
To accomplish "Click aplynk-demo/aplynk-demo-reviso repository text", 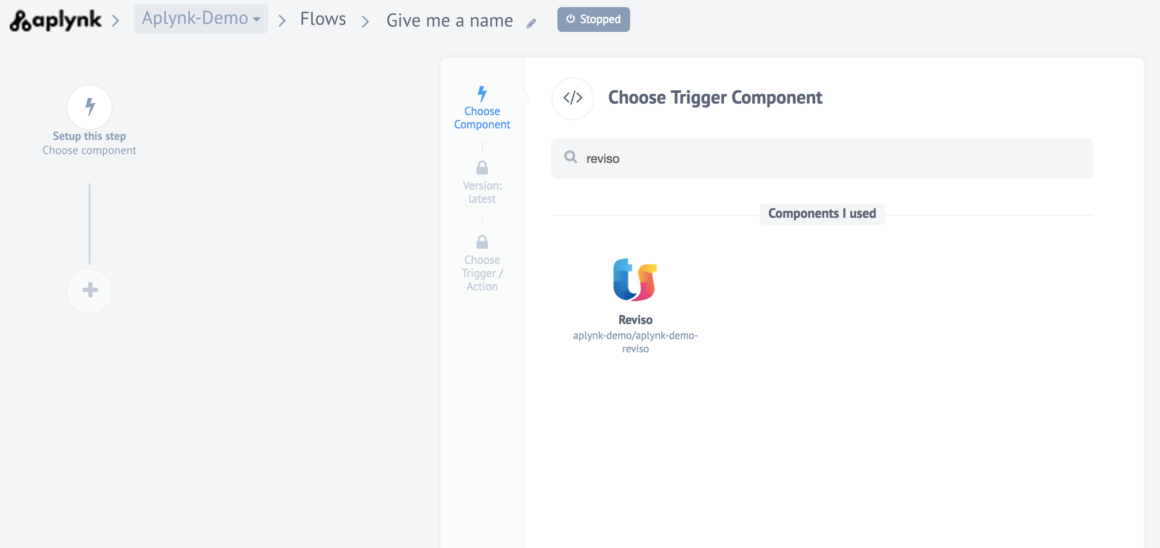I will [635, 342].
